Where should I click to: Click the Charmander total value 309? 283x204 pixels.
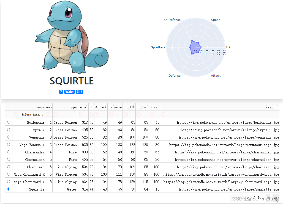click(x=83, y=152)
